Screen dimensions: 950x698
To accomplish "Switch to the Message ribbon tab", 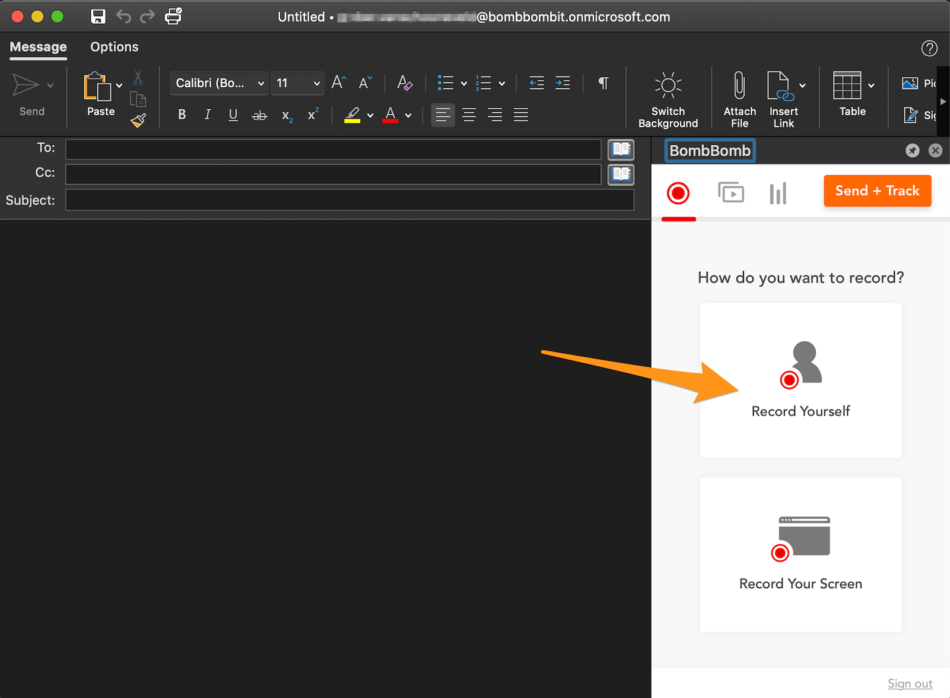I will [38, 47].
